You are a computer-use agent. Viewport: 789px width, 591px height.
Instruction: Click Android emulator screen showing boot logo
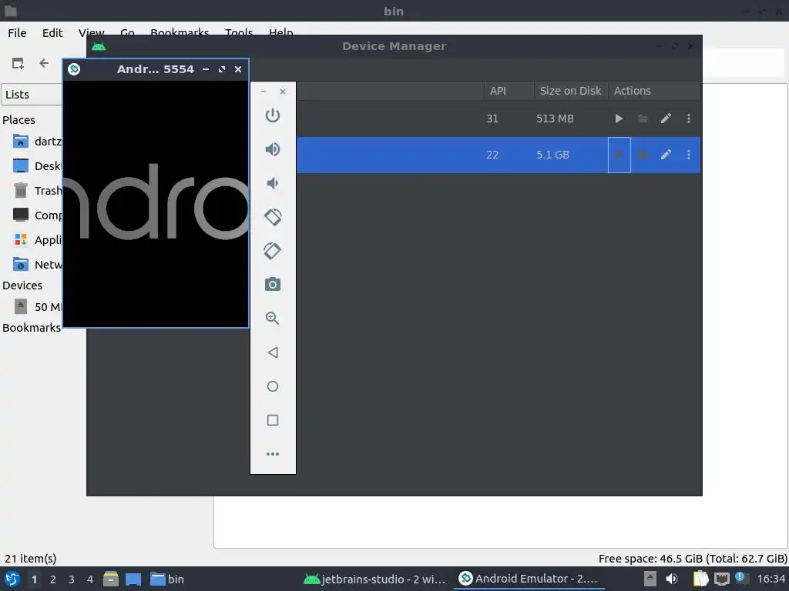tap(156, 204)
